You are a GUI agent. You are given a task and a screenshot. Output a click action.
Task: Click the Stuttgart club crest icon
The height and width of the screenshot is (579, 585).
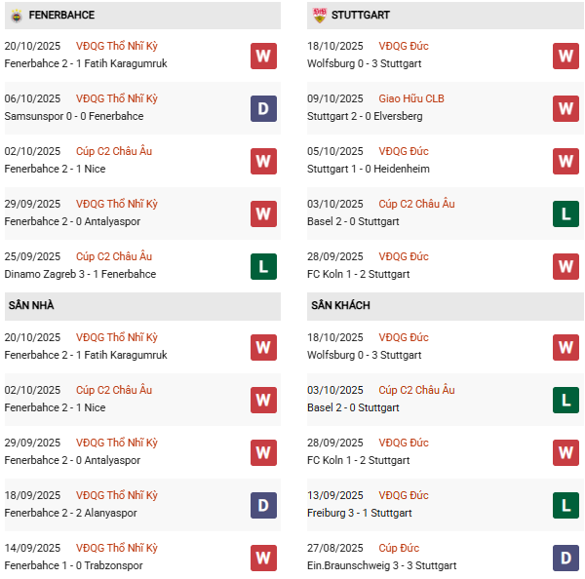pos(319,16)
